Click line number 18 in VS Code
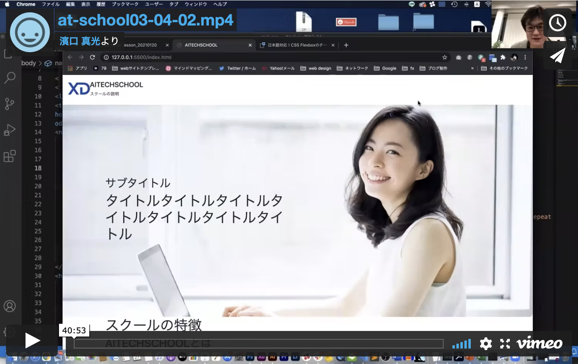 click(38, 168)
